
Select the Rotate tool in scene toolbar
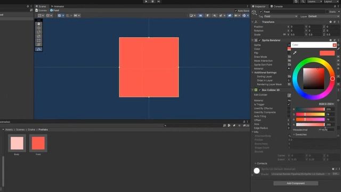(39, 32)
